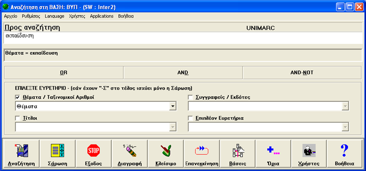Screen dimensions: 366x171
Task: Open the Όρια limits icon button
Action: (x=273, y=154)
